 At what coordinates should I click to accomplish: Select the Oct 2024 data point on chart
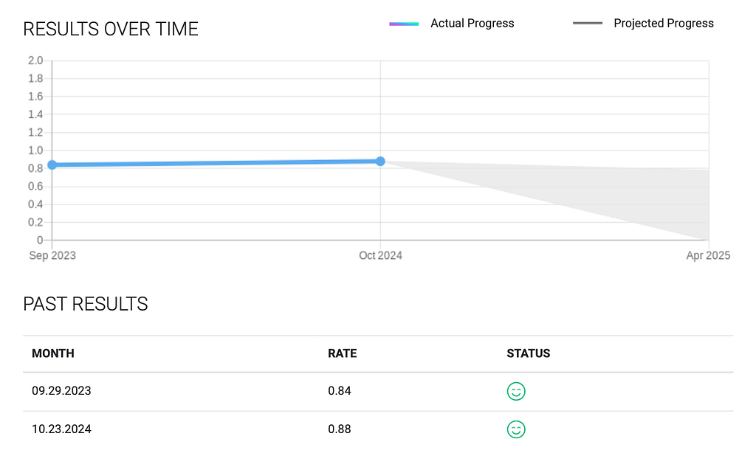click(x=380, y=162)
